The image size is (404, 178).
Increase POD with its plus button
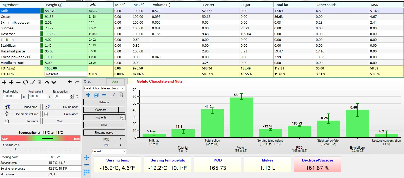click(x=120, y=139)
